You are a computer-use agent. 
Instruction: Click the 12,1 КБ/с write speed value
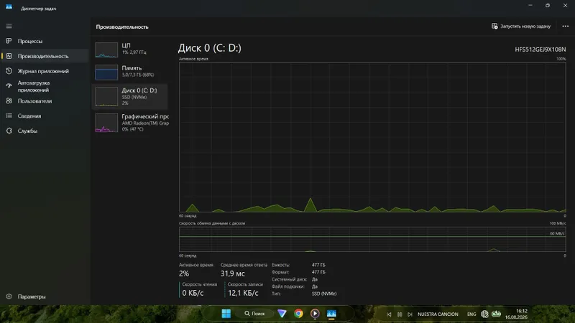243,293
